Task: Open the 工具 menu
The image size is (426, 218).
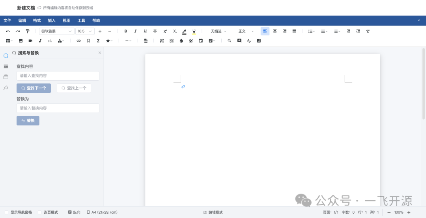Action: (x=81, y=20)
